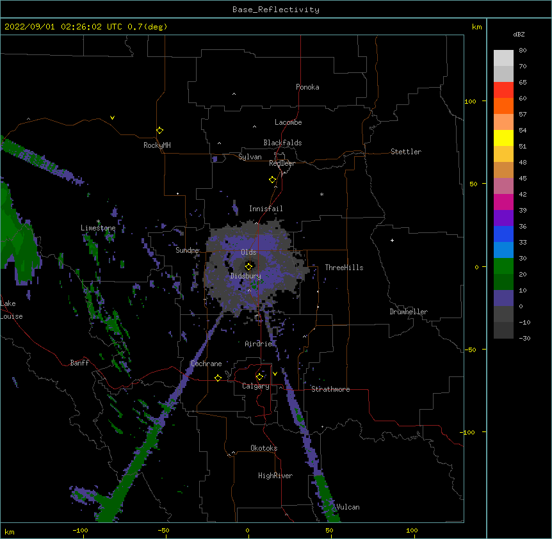Click the Strathmore label

(330, 389)
